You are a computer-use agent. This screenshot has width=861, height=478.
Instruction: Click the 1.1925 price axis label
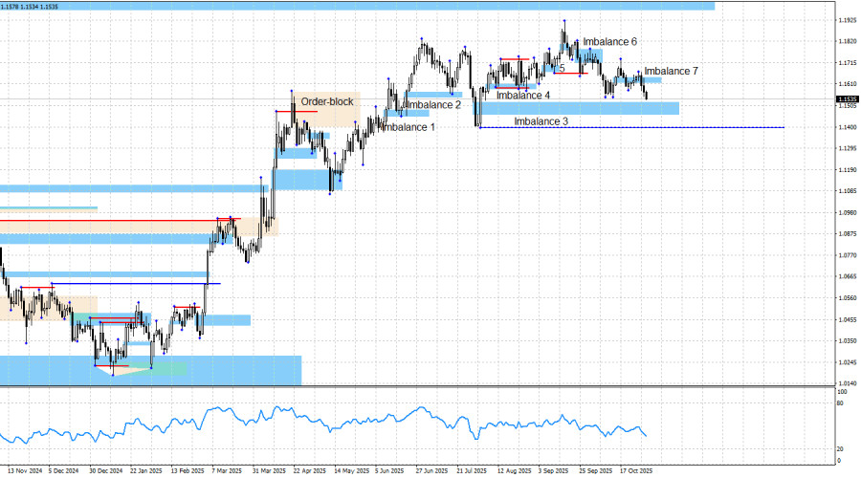[848, 20]
